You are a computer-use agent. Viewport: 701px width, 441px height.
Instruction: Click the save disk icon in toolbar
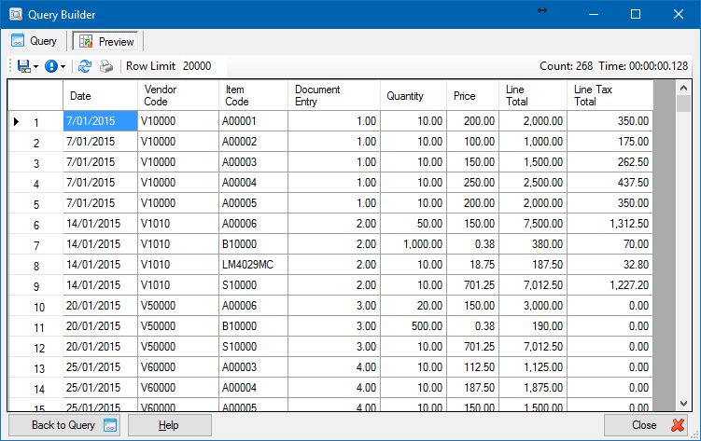click(23, 66)
